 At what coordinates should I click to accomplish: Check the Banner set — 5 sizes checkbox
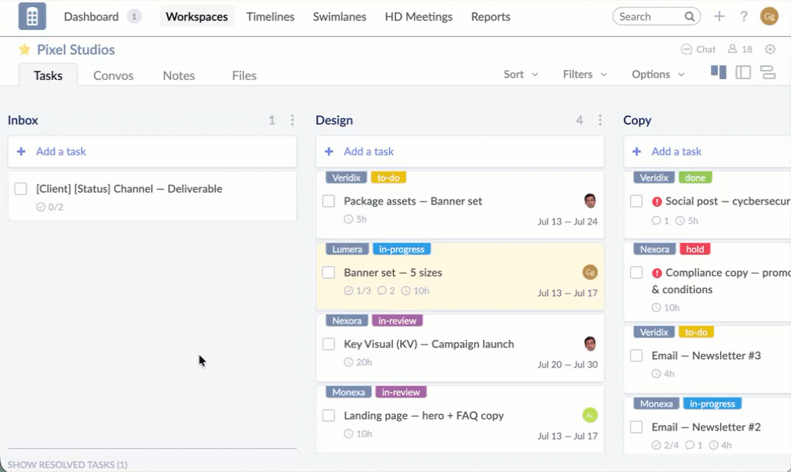329,272
